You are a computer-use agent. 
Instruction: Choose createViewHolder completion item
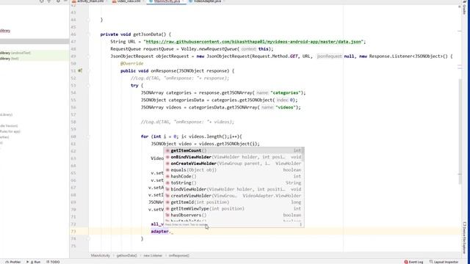234,196
